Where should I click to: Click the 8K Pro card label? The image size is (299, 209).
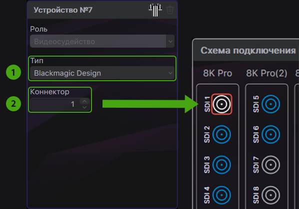pyautogui.click(x=217, y=73)
